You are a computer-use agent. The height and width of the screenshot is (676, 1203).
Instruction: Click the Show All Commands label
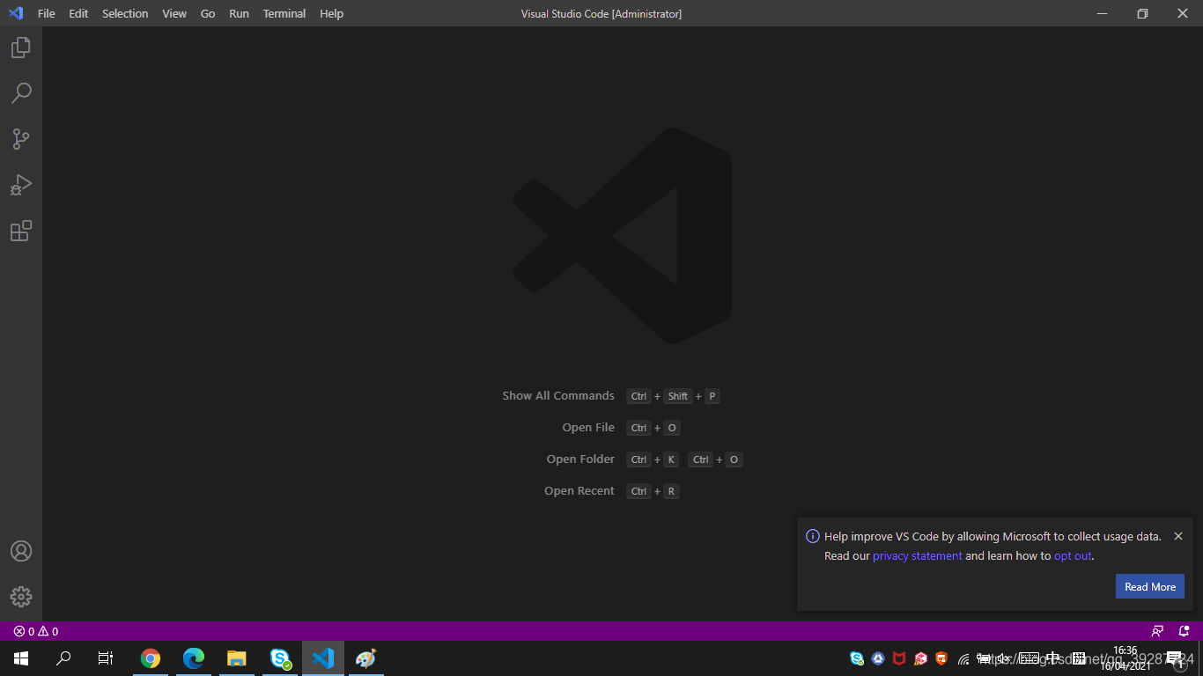click(558, 396)
